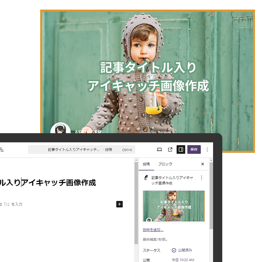Open the editor options three-dot menu
This screenshot has height=262, width=262.
[x=207, y=149]
